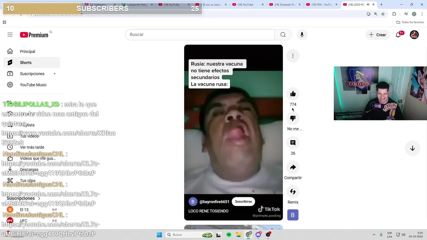This screenshot has width=427, height=240.
Task: Open the Short's three-dot options menu
Action: tap(293, 56)
